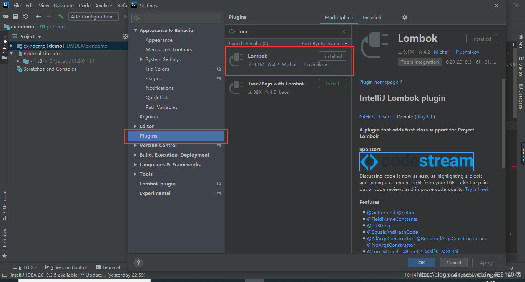The image size is (525, 282).
Task: Select Path Variables settings item
Action: tap(161, 107)
